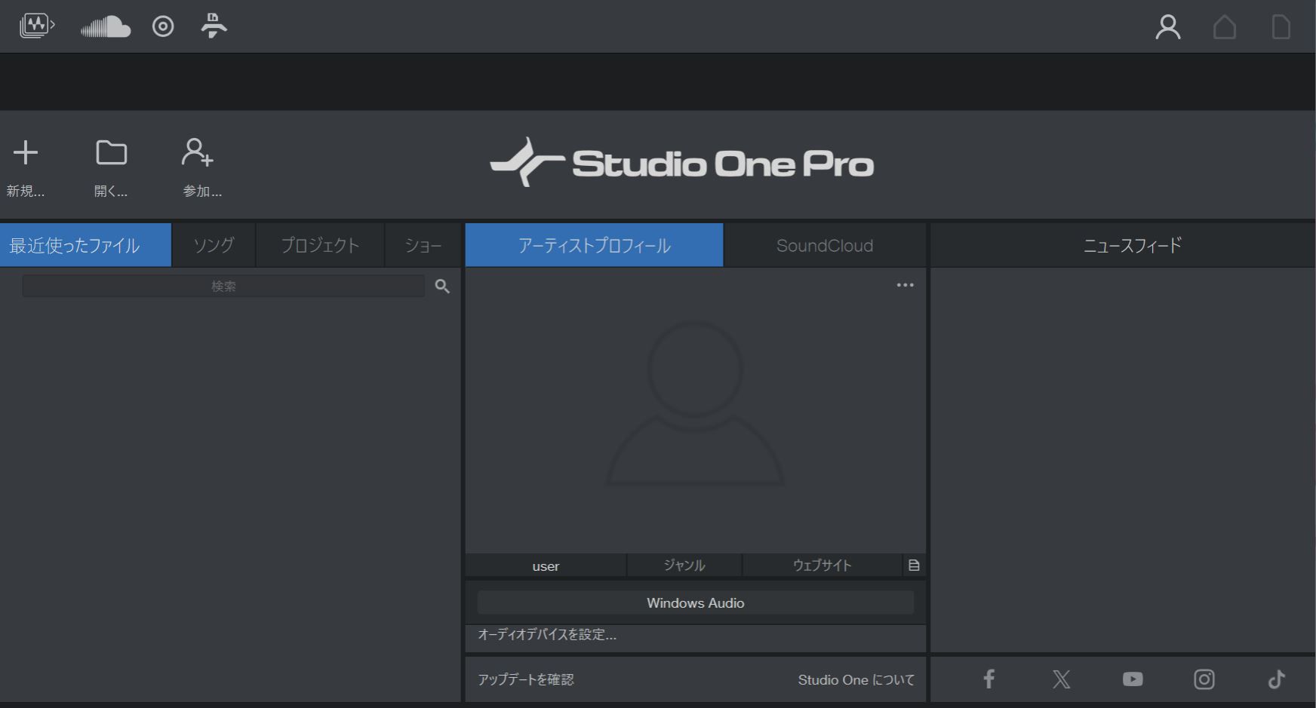The height and width of the screenshot is (708, 1316).
Task: Join a session with 参加 icon
Action: coord(198,152)
